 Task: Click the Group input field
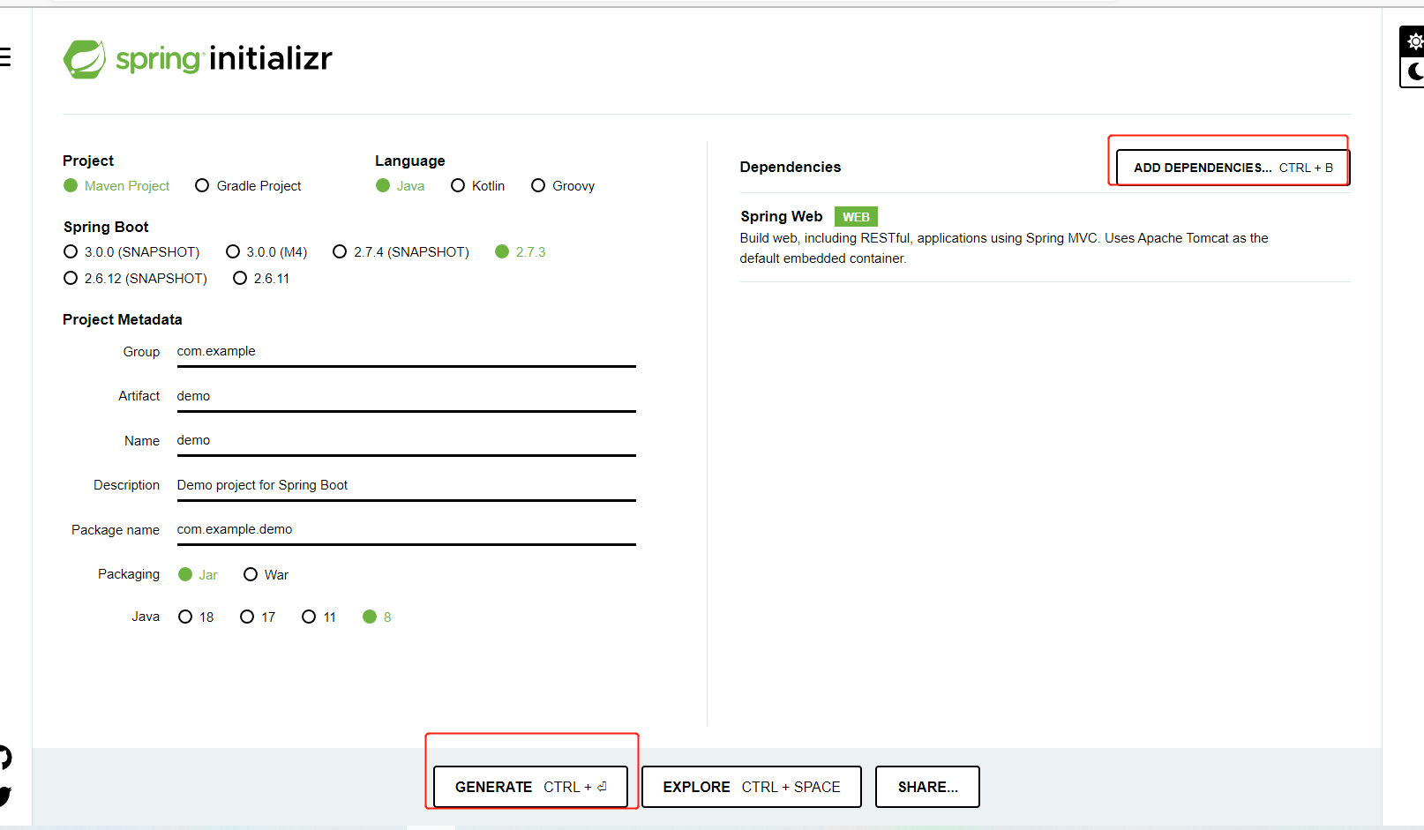coord(406,352)
